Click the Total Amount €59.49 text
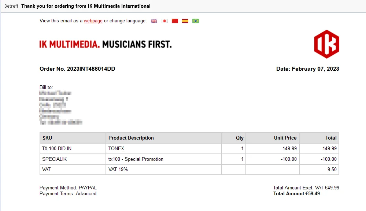The height and width of the screenshot is (211, 366). pos(296,194)
